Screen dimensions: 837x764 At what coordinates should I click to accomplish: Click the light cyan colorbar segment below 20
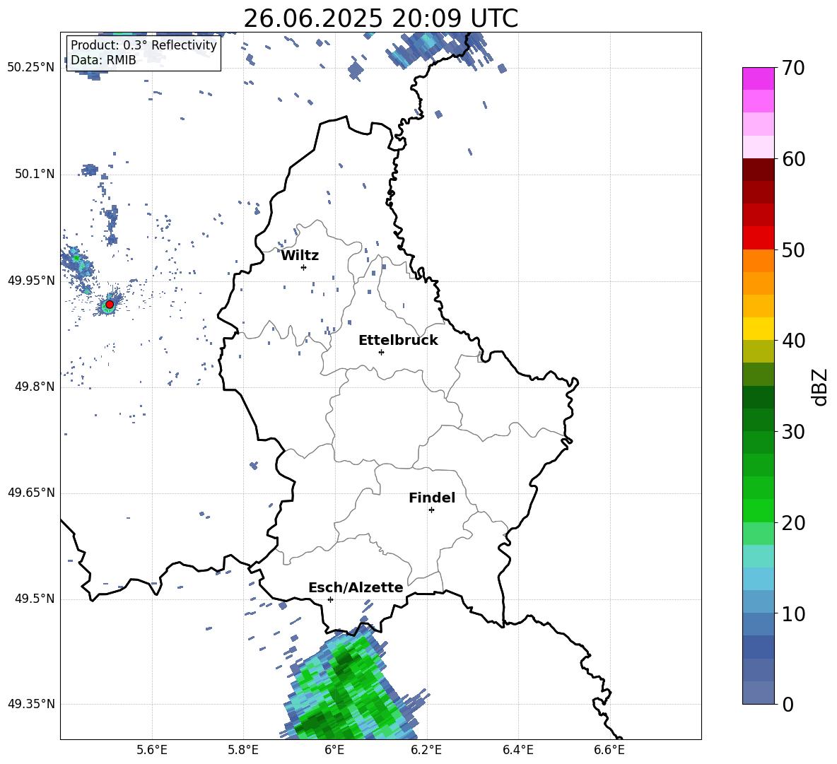tap(758, 556)
